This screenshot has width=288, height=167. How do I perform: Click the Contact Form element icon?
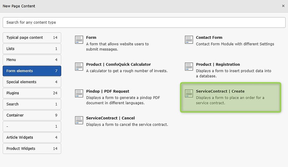point(189,40)
